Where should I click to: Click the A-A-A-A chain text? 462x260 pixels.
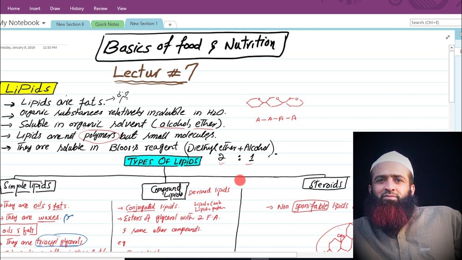(x=276, y=118)
